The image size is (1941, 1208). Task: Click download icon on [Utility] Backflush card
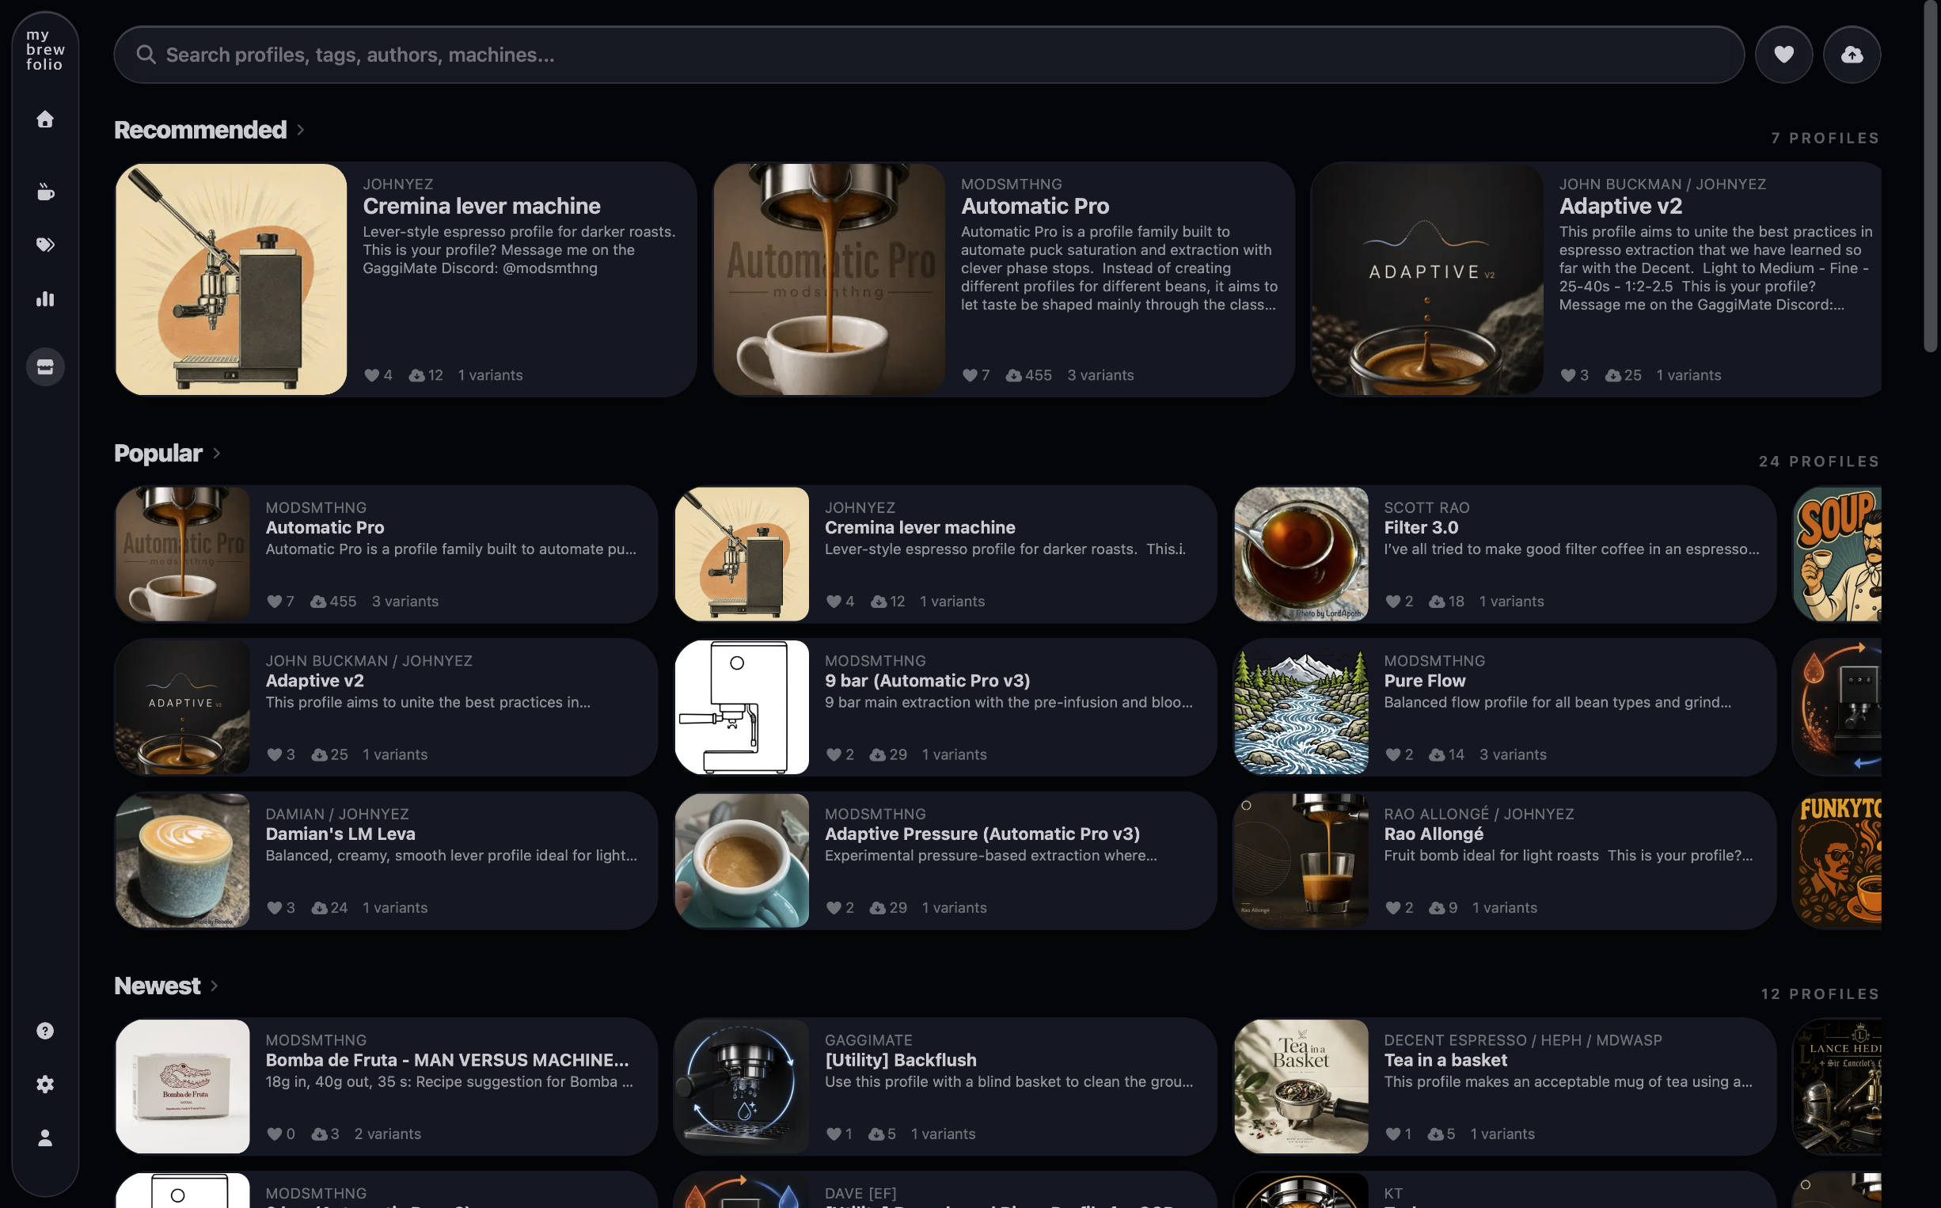(876, 1134)
